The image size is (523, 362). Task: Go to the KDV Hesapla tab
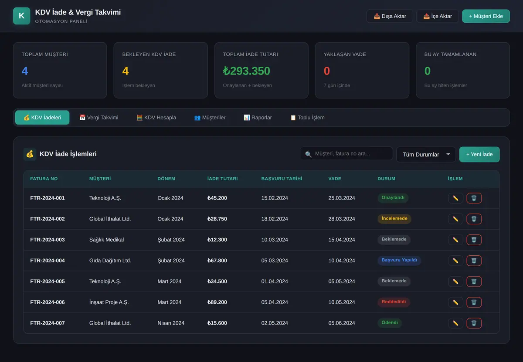[x=156, y=118]
